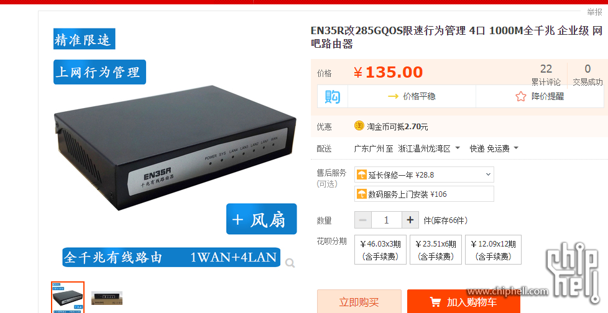Click the chiphell watermark logo
The height and width of the screenshot is (313, 608).
pyautogui.click(x=573, y=273)
